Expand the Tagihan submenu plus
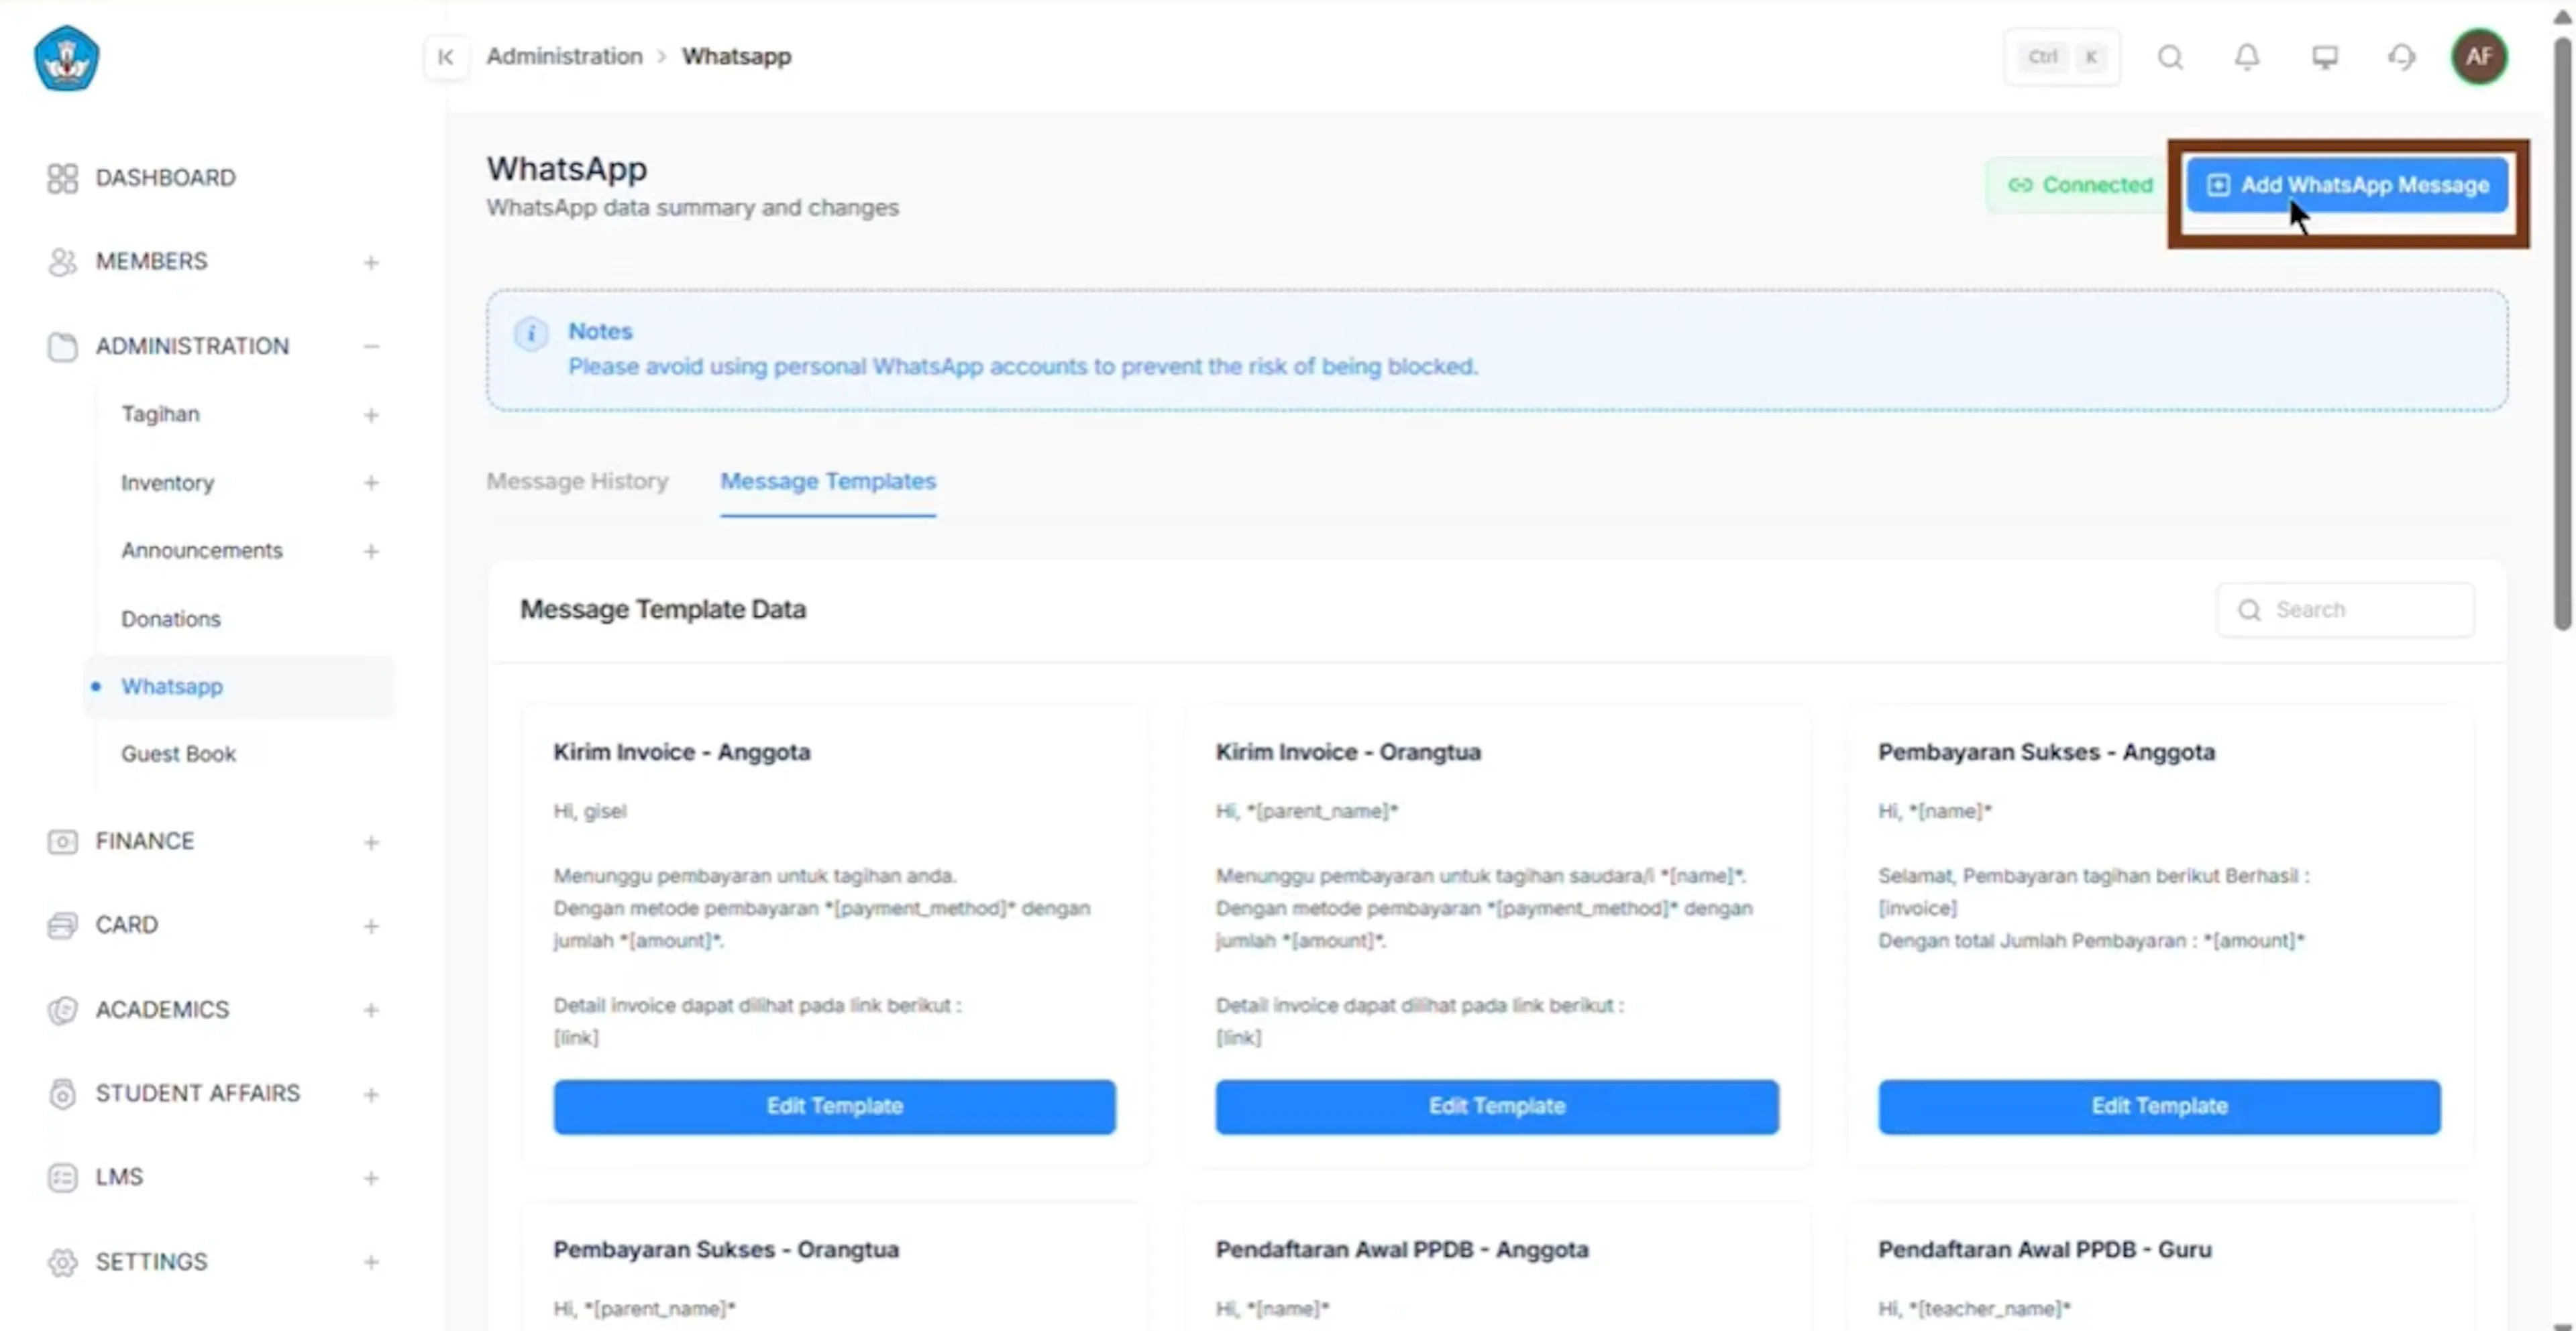Viewport: 2576px width, 1331px height. click(x=371, y=414)
